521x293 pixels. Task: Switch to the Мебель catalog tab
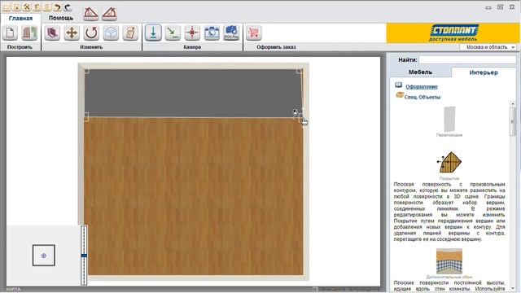420,72
